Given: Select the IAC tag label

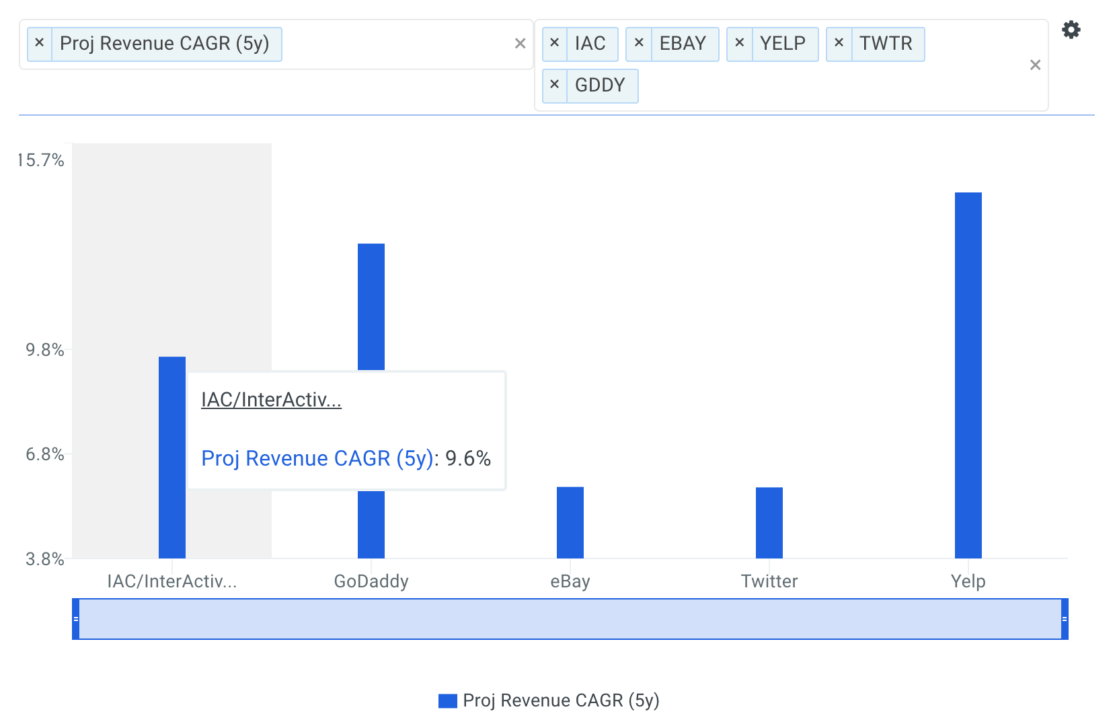Looking at the screenshot, I should pyautogui.click(x=591, y=44).
